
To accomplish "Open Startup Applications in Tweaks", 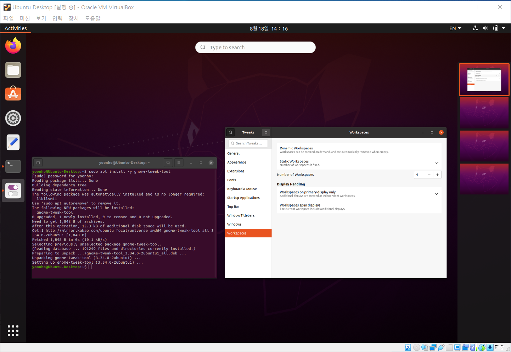I will pyautogui.click(x=248, y=198).
